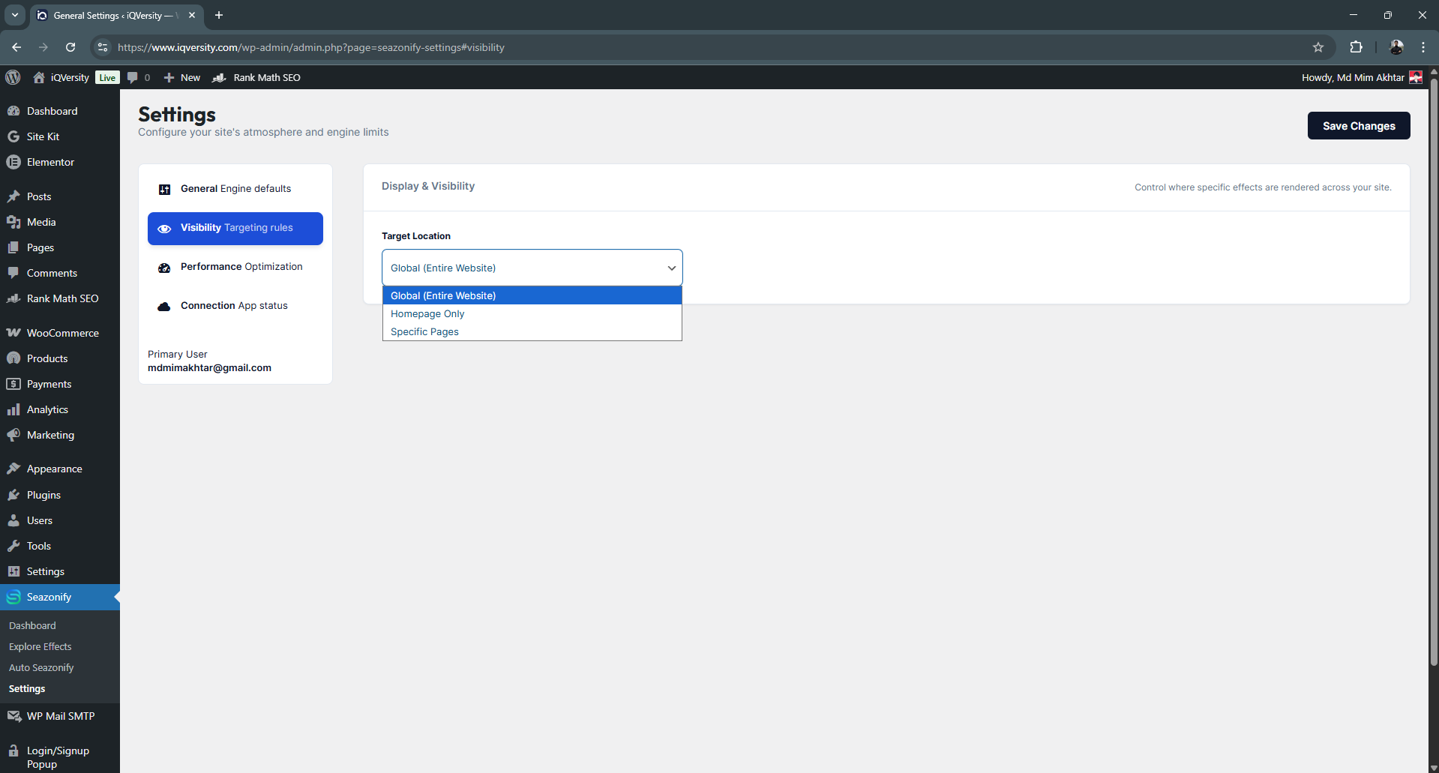This screenshot has width=1439, height=773.
Task: Switch to the Visibility Targeting rules tab
Action: [235, 228]
